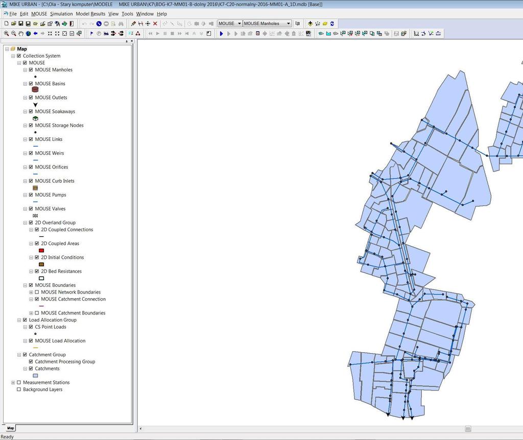
Task: Collapse the Map root tree node
Action: point(7,49)
